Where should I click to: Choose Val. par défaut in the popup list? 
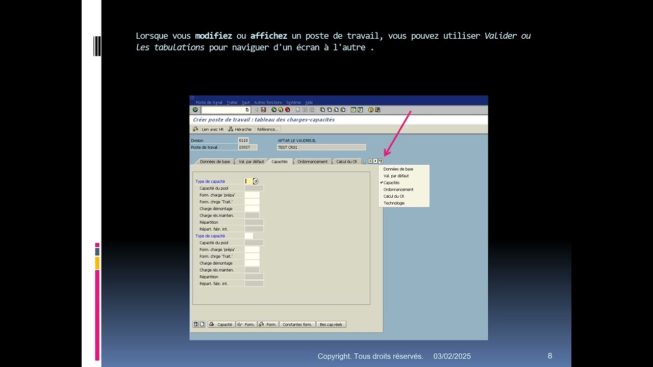[x=404, y=176]
